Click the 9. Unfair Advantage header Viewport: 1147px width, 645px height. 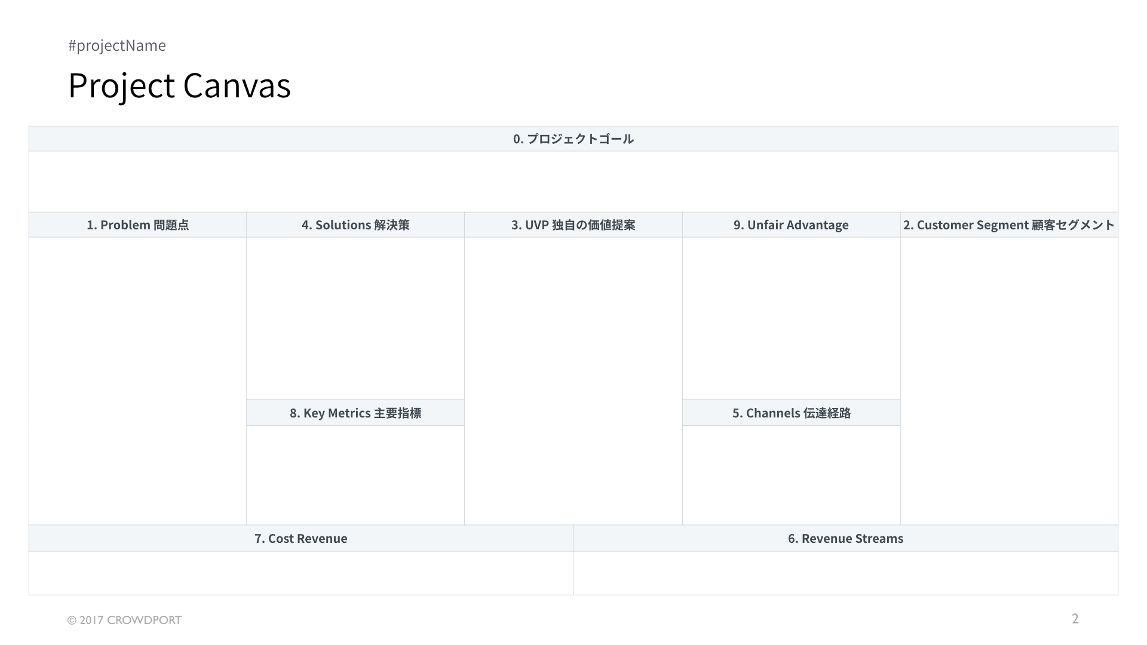pos(792,225)
